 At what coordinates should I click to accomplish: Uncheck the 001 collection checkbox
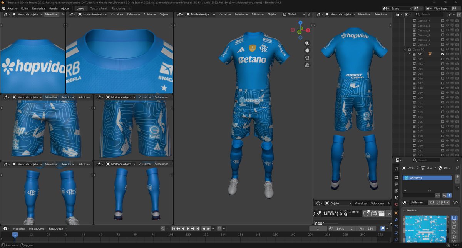coord(442,54)
